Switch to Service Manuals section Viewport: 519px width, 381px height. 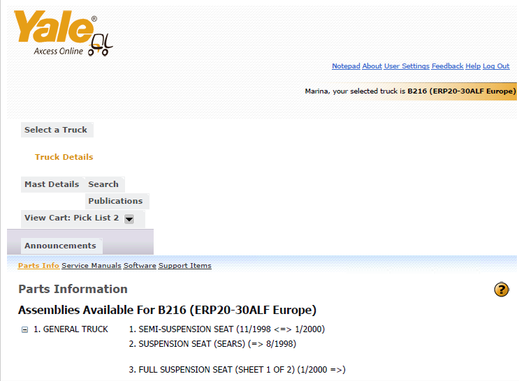92,266
